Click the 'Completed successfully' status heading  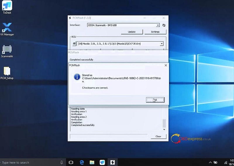pyautogui.click(x=81, y=60)
